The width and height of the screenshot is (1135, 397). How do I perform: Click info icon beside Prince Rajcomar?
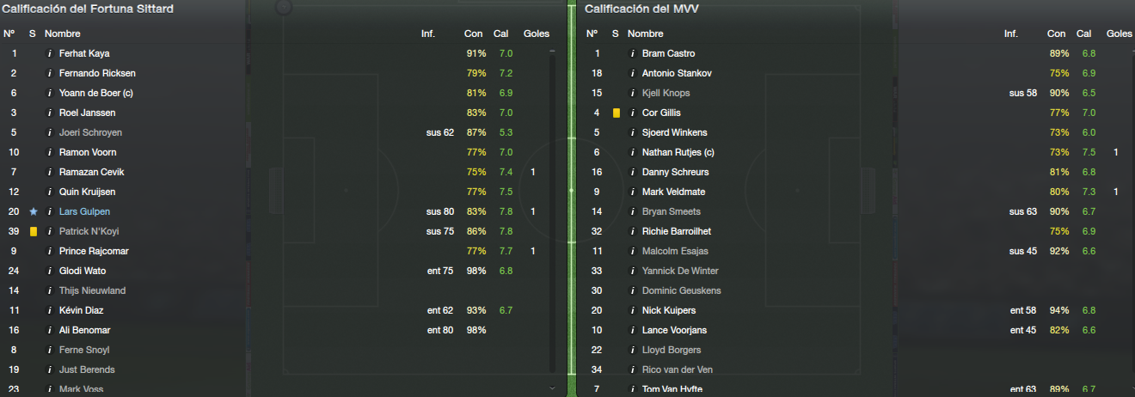pos(50,251)
